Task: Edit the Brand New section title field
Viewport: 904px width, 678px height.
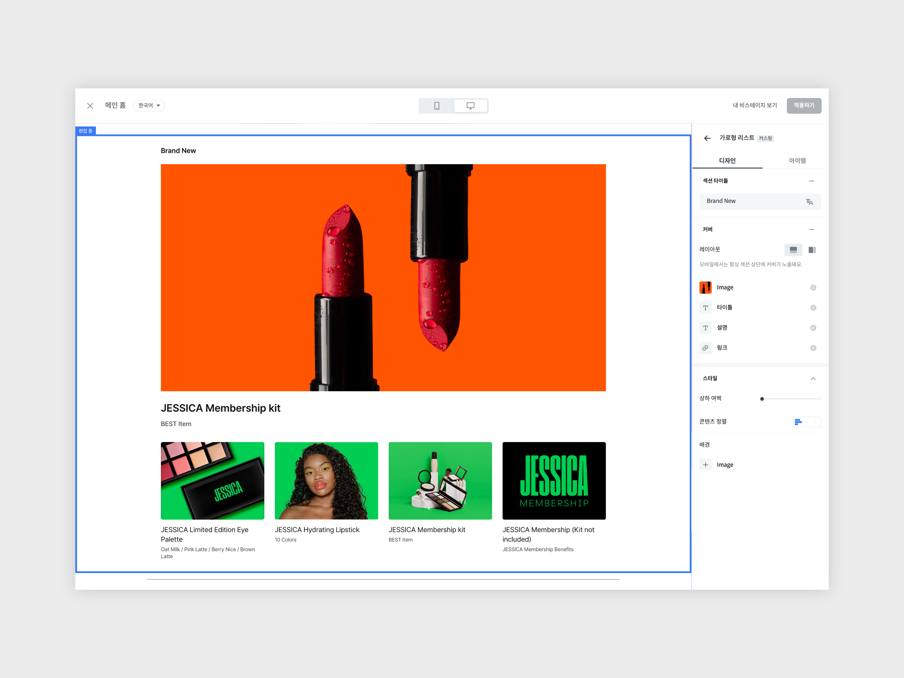Action: point(760,201)
